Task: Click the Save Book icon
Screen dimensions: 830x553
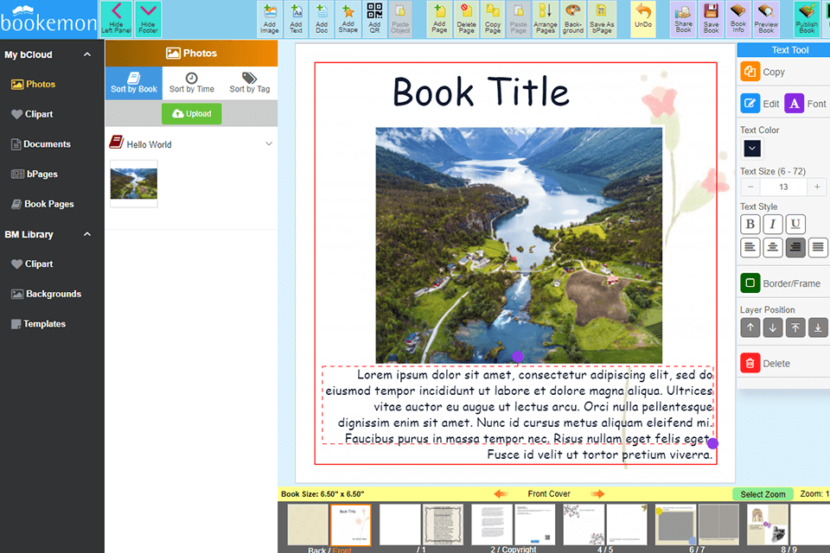Action: [712, 18]
